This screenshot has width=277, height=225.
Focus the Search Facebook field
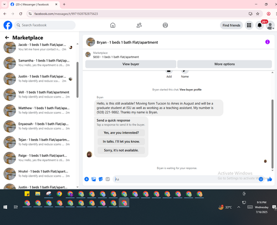[45, 25]
